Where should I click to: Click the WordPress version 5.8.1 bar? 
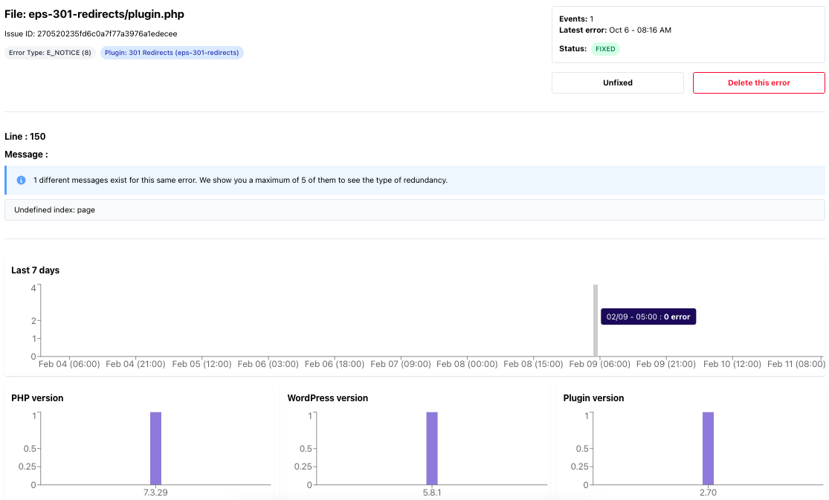coord(432,448)
